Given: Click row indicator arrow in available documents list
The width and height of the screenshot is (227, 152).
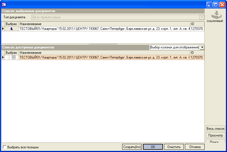Looking at the screenshot, I should [x=3, y=57].
